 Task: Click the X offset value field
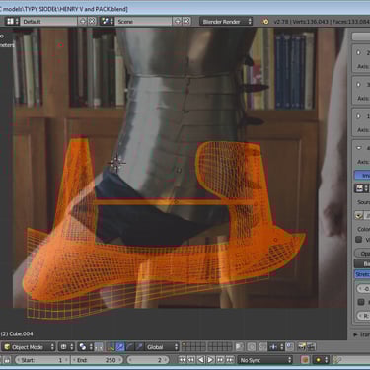[x=363, y=289]
